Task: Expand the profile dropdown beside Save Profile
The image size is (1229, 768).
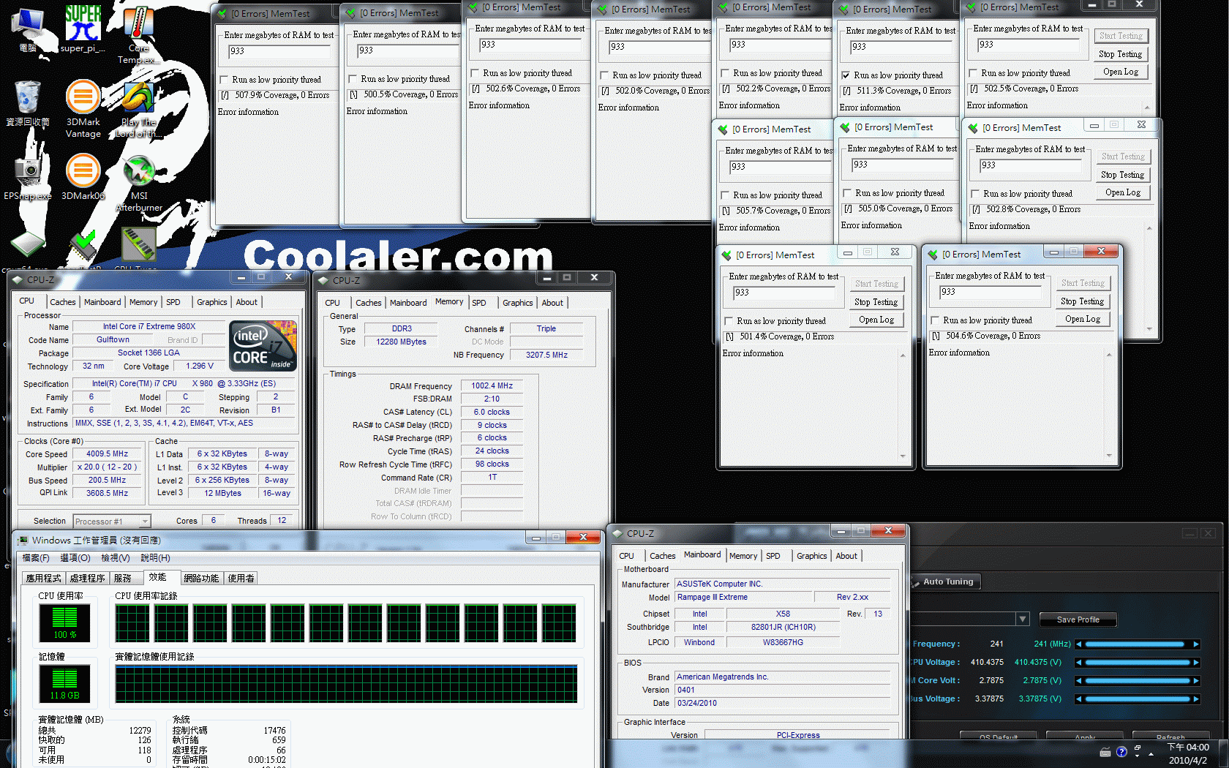Action: click(1022, 620)
